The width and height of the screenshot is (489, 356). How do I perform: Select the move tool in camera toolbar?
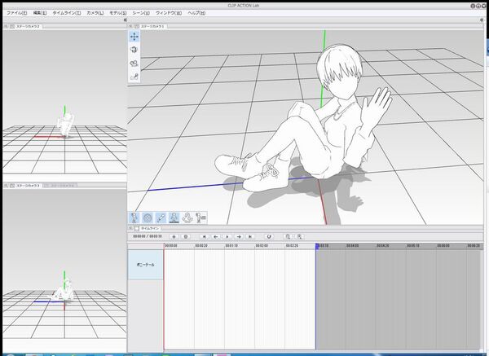pos(134,37)
